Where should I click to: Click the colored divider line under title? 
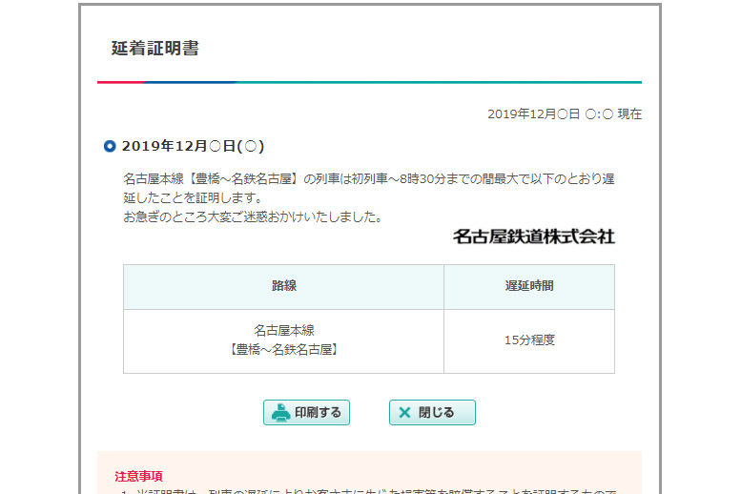tap(369, 83)
